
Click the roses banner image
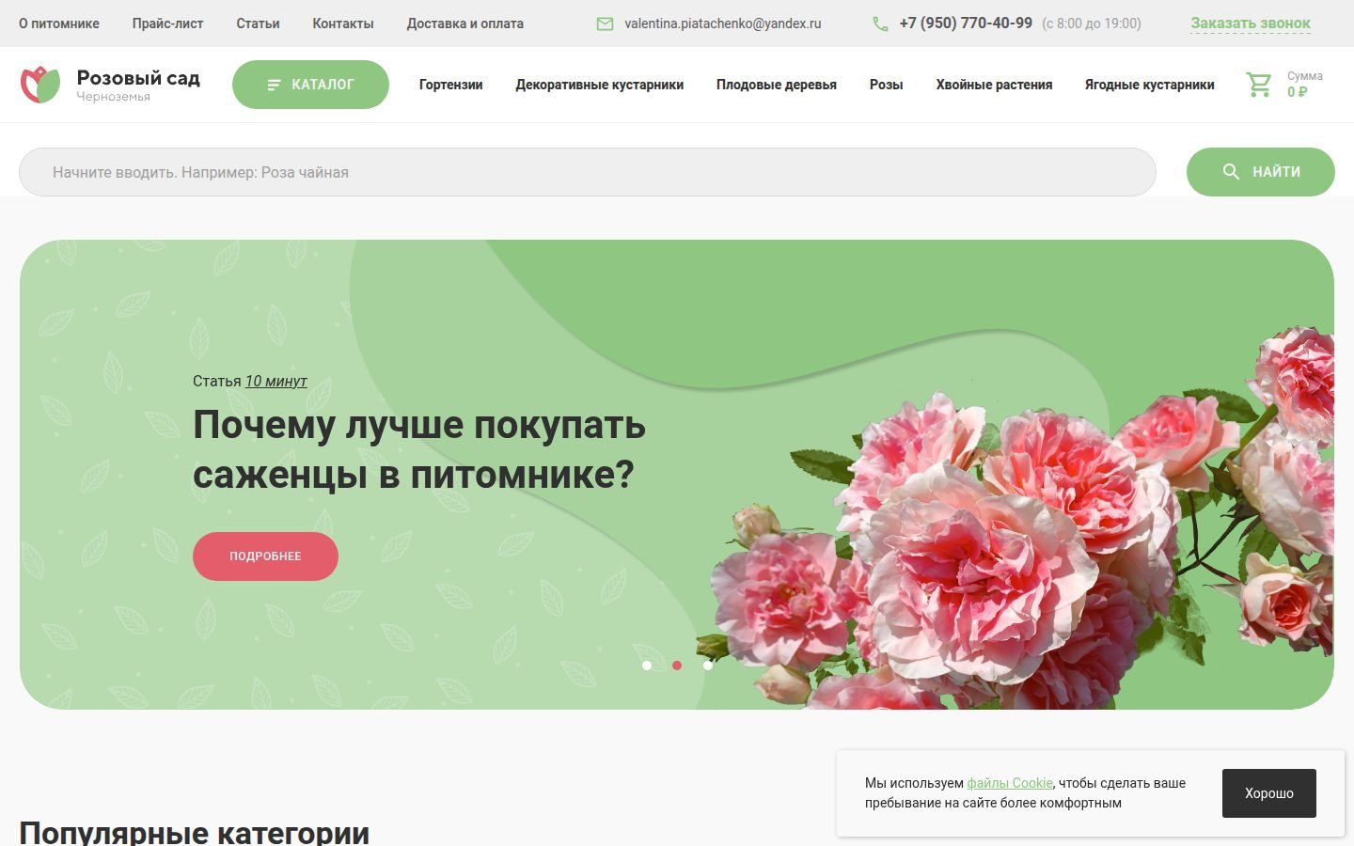(x=1015, y=517)
